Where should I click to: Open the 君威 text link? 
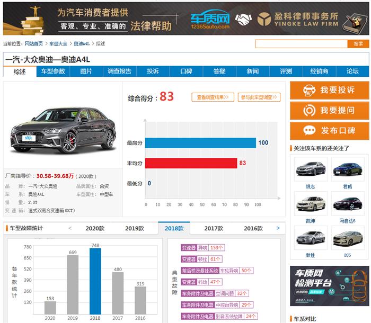click(x=348, y=186)
